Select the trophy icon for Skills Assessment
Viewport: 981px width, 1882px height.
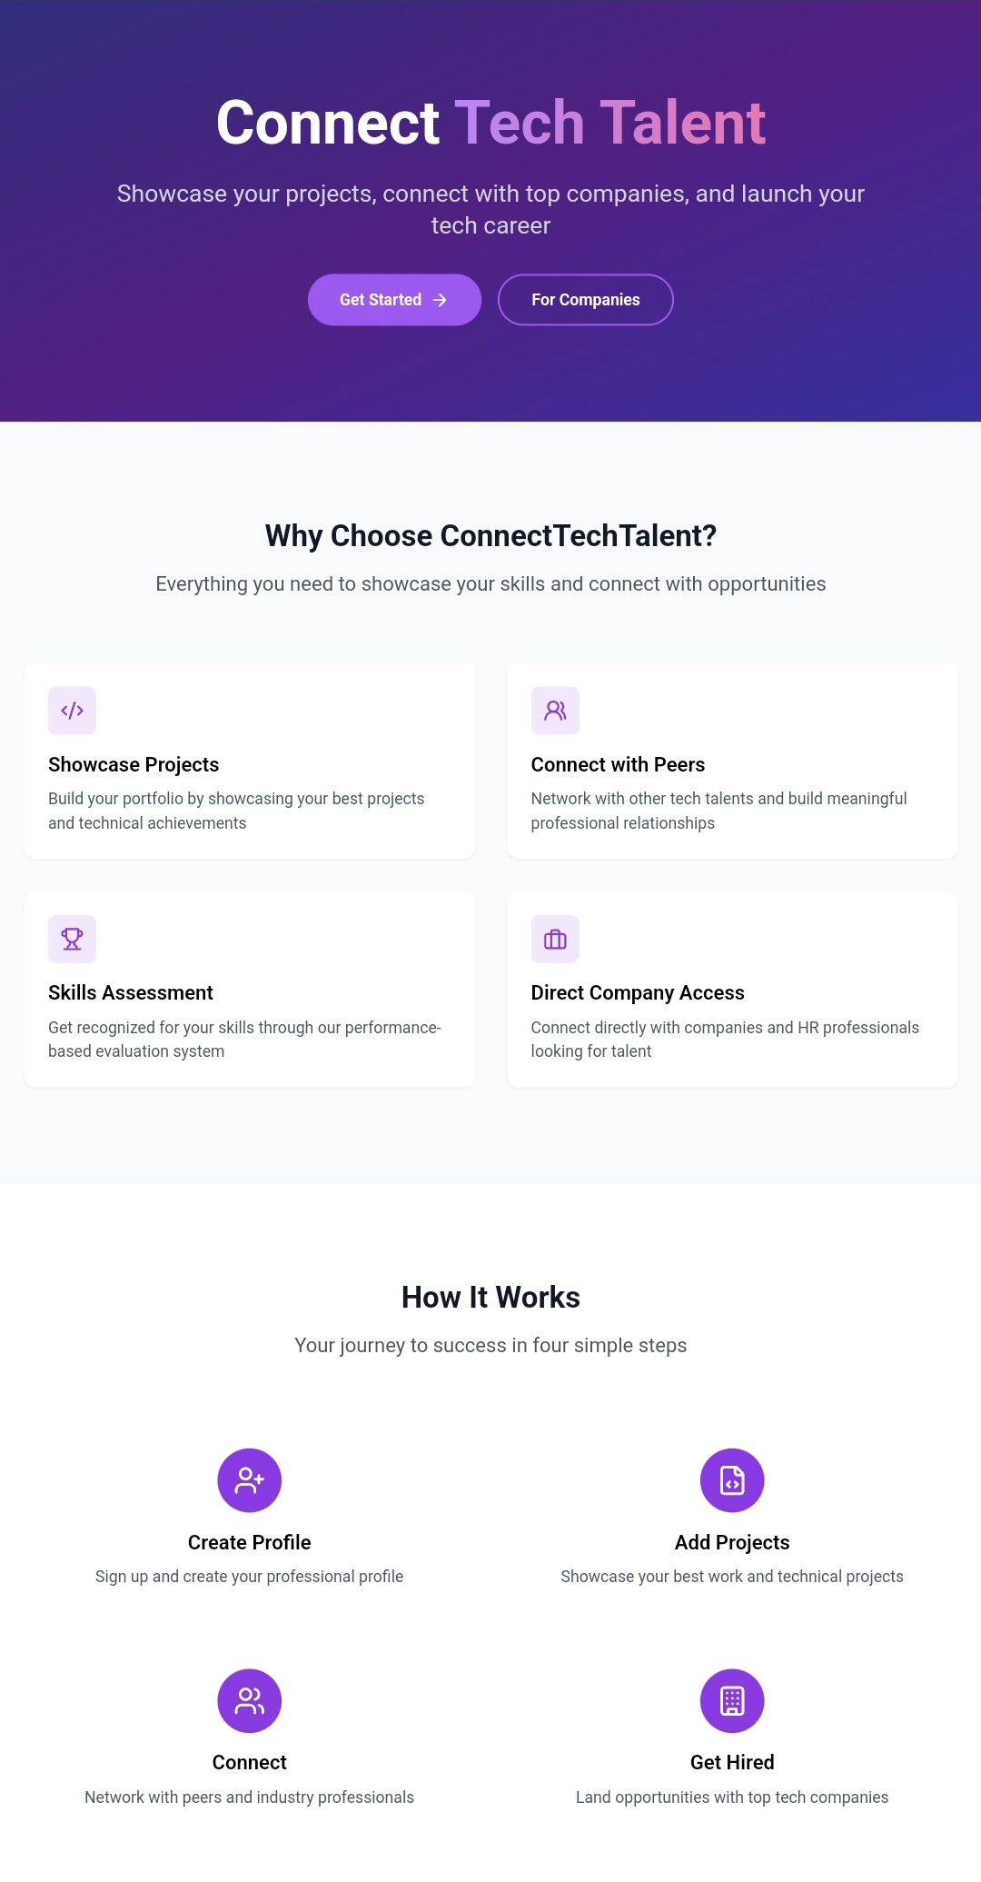point(72,939)
